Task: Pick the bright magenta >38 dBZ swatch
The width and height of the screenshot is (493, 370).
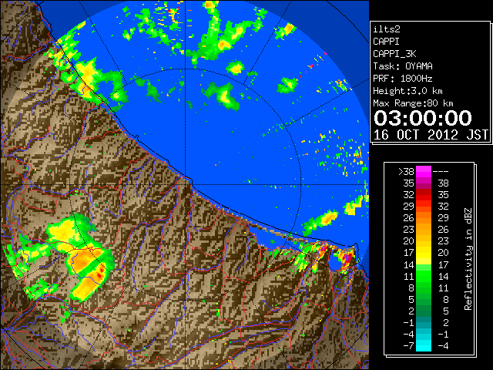Action: click(x=424, y=172)
